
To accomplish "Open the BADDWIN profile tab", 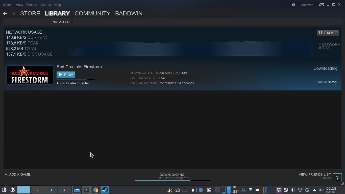I will pos(129,13).
